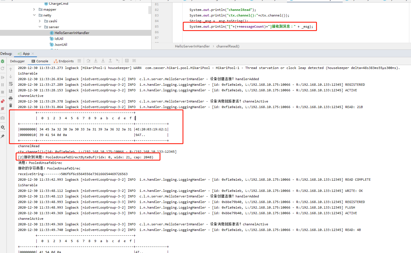Open Evaluate Expression calculator
Image resolution: width=411 pixels, height=253 pixels.
pyautogui.click(x=127, y=61)
